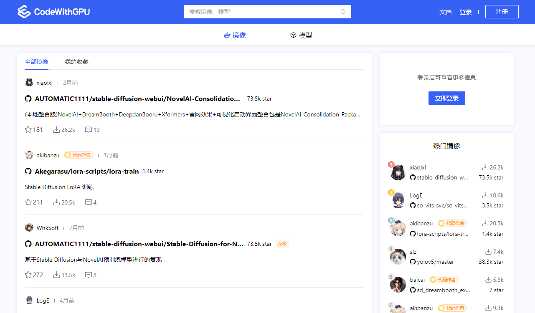Viewport: 535px width, 313px height.
Task: Open rank 2 LogE in 热门镜像
Action: click(x=416, y=195)
